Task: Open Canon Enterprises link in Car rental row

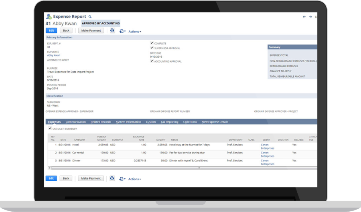Action: point(267,154)
